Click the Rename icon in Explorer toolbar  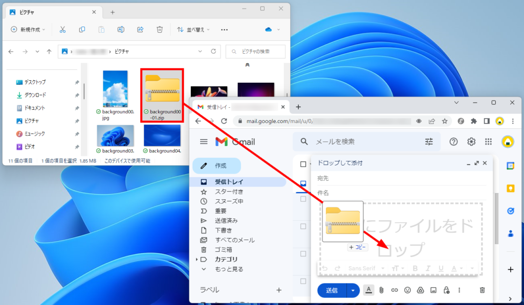121,30
